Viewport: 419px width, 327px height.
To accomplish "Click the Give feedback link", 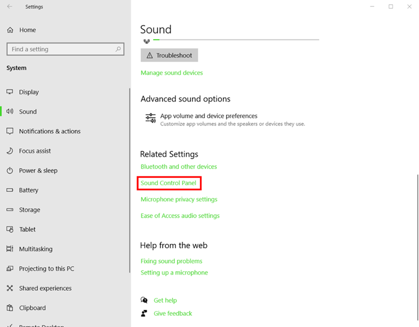I will 173,313.
